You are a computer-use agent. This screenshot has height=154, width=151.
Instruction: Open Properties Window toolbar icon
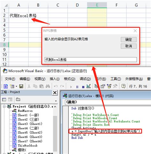click(103, 86)
